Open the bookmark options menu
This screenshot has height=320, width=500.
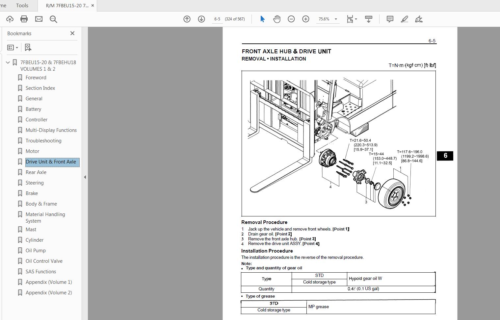pyautogui.click(x=13, y=47)
